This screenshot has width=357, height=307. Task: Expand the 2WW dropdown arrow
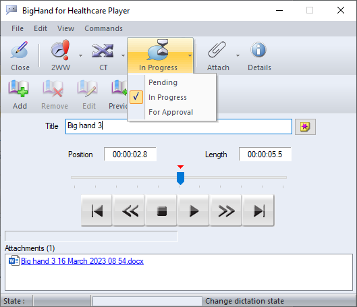80,55
